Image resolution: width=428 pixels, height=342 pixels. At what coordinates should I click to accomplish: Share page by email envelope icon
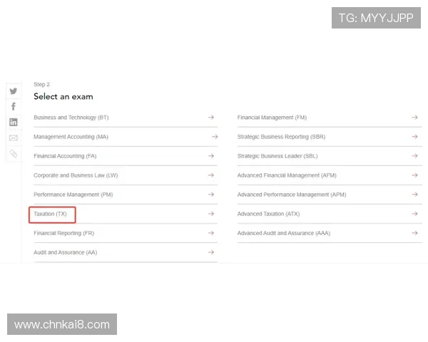point(13,138)
